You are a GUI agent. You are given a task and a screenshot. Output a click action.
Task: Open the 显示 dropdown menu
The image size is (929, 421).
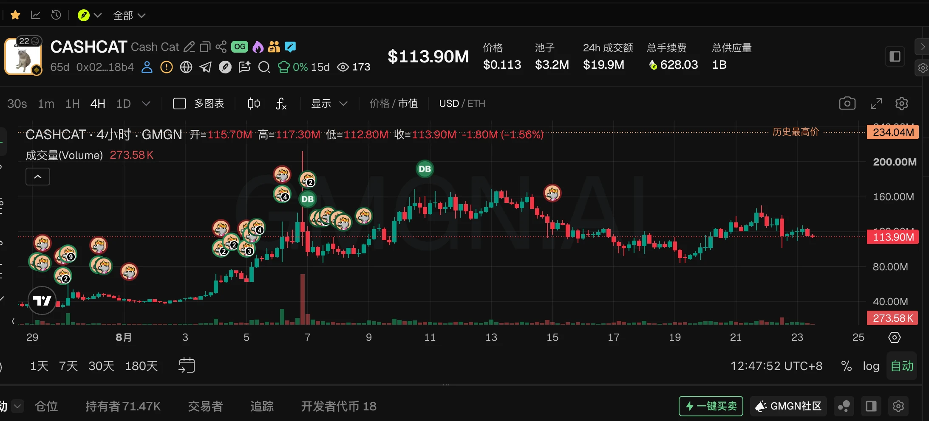[x=329, y=104]
